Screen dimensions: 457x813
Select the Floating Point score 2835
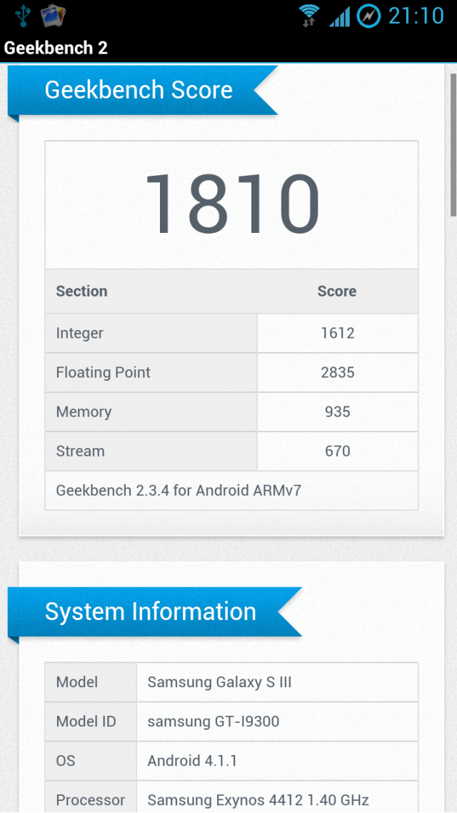coord(337,372)
